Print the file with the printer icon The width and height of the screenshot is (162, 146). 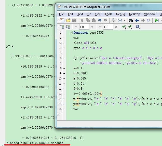pyautogui.click(x=113, y=20)
